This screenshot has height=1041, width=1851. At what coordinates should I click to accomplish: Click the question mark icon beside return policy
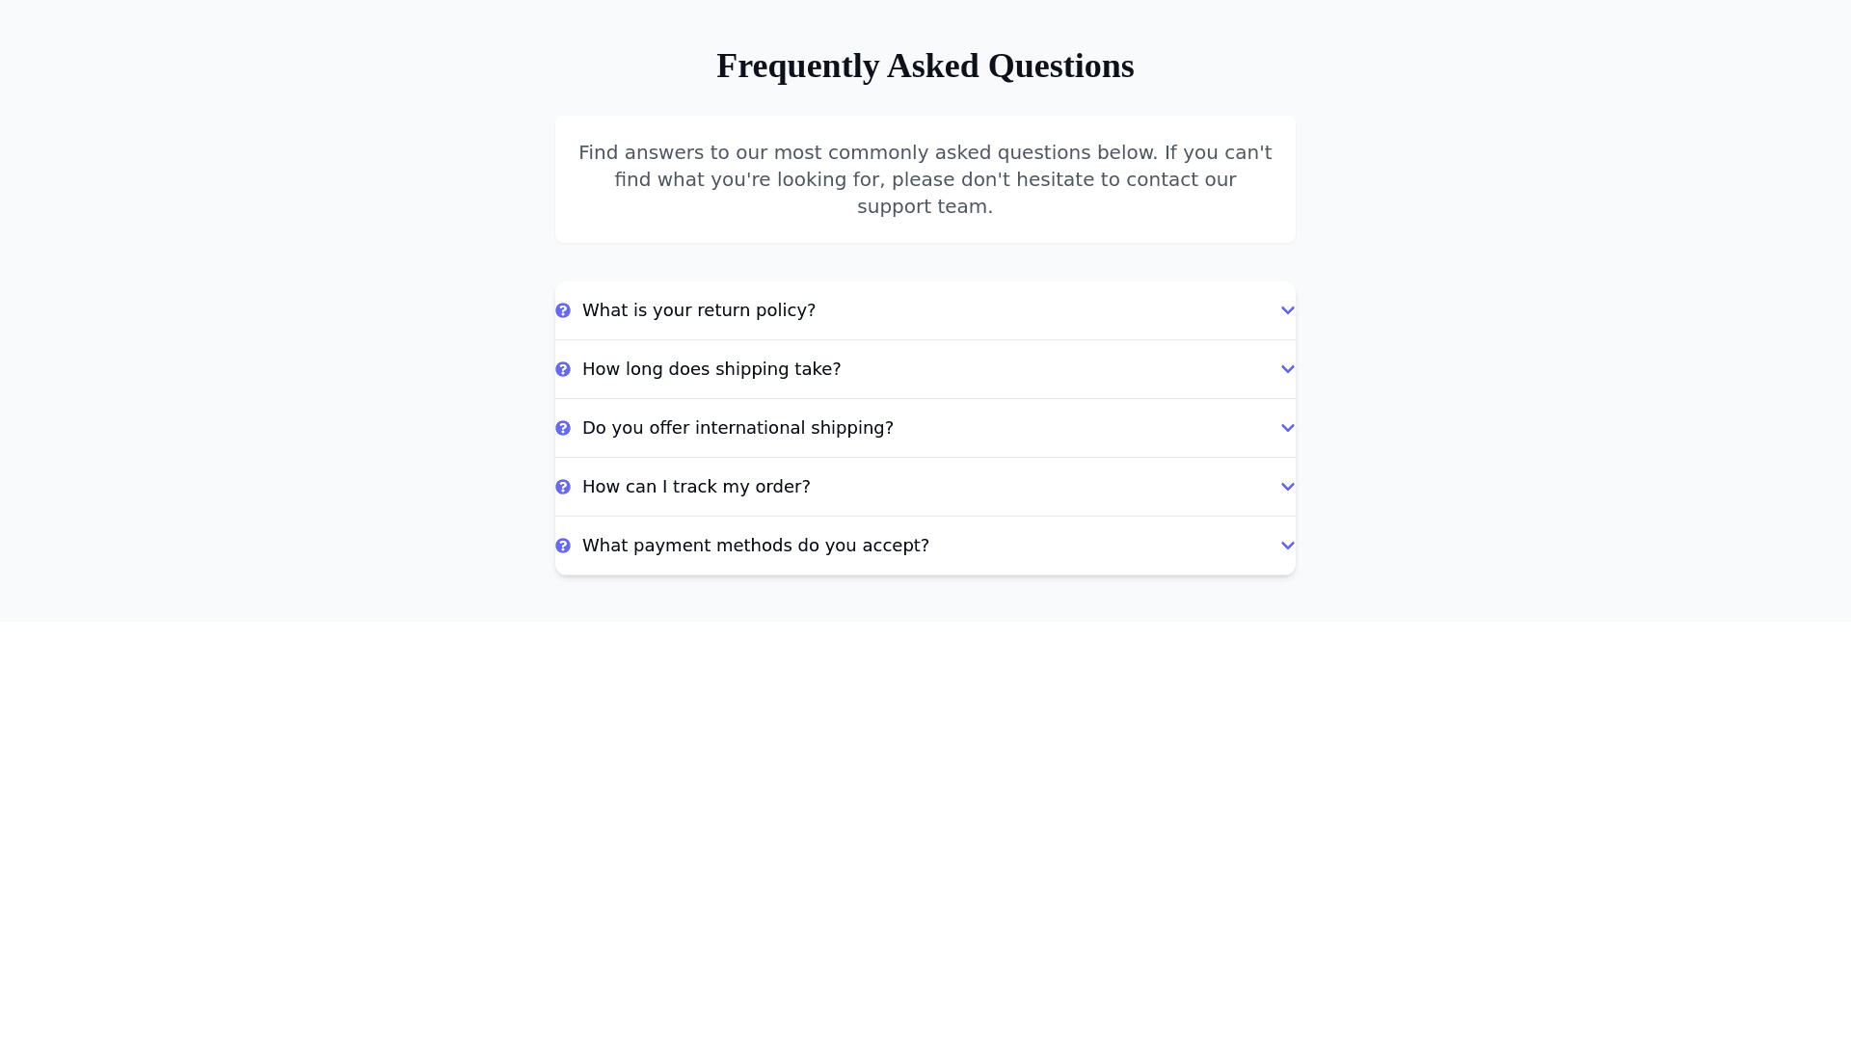pos(563,310)
